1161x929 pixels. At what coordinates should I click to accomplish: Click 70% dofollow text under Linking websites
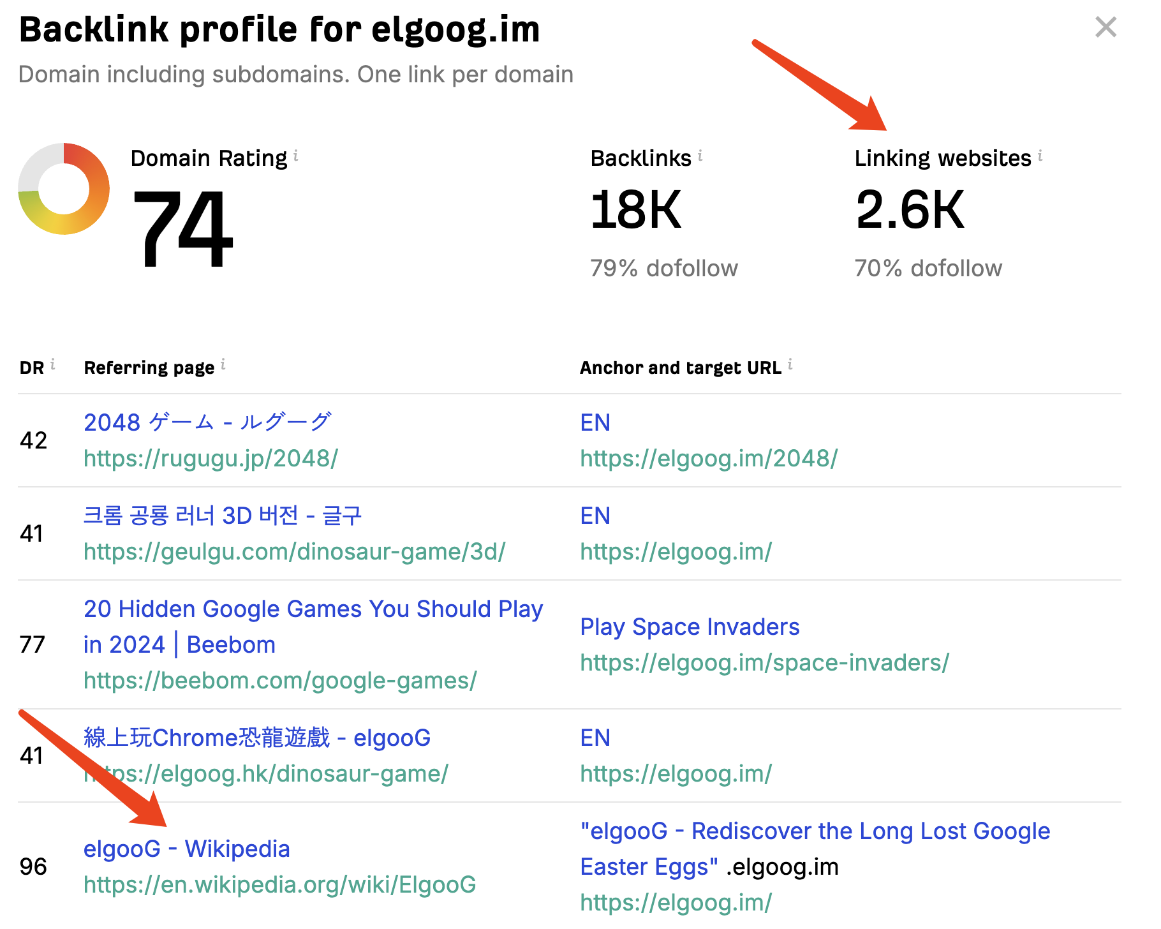(x=928, y=268)
